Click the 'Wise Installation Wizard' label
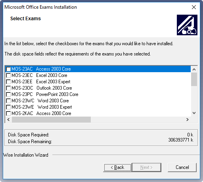Viewport: 203px width, 182px height. pos(26,155)
